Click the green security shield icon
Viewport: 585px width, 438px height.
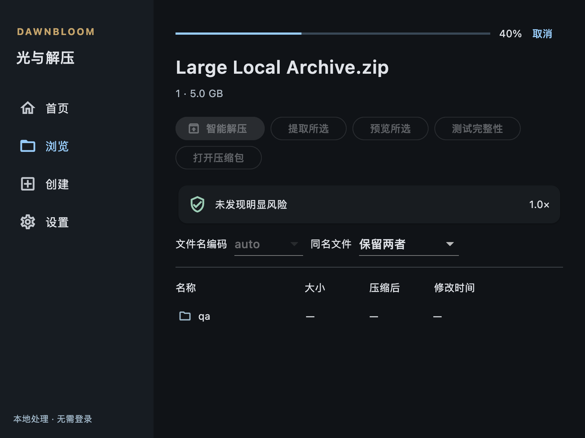point(197,204)
